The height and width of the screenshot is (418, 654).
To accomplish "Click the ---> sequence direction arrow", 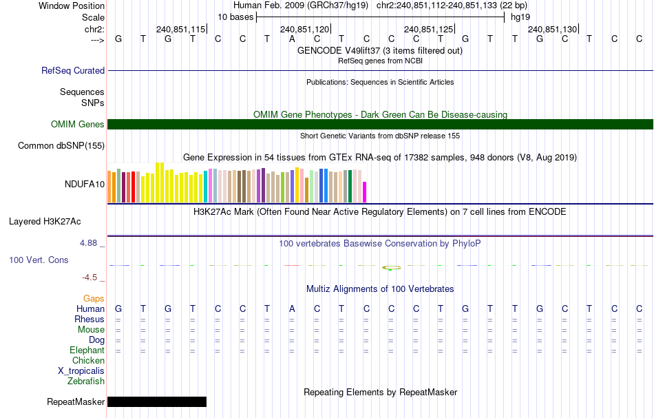I will (x=98, y=40).
